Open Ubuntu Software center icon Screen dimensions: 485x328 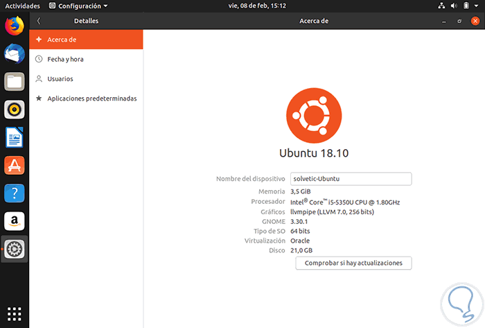coord(15,166)
